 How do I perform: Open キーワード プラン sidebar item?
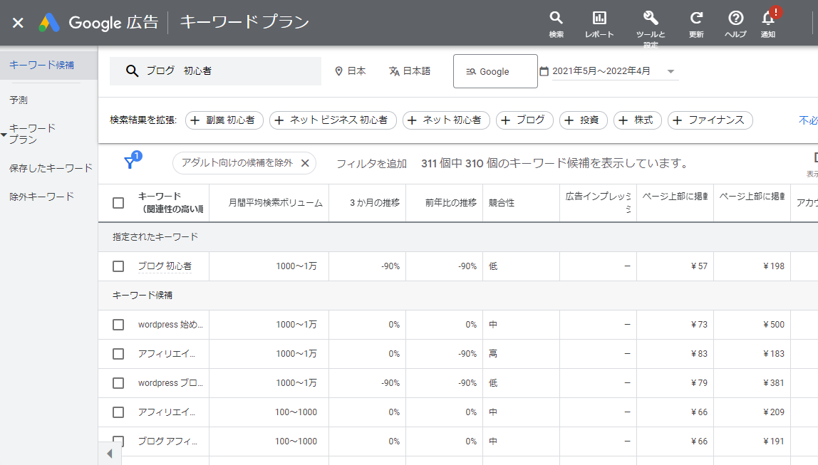point(32,134)
